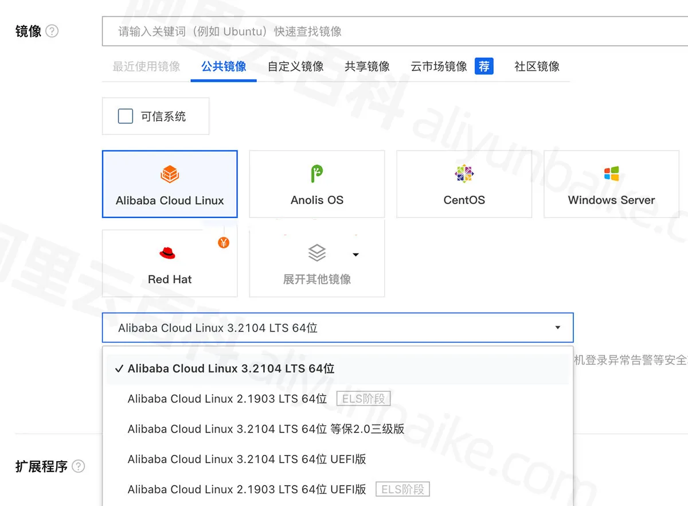This screenshot has width=688, height=506.
Task: Click the checkmark on the selected option
Action: (x=119, y=369)
